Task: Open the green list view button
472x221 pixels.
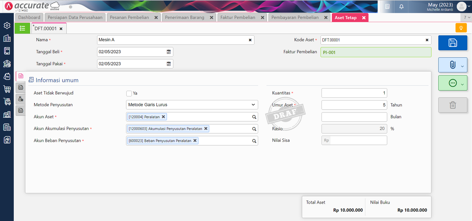Action: tap(22, 28)
